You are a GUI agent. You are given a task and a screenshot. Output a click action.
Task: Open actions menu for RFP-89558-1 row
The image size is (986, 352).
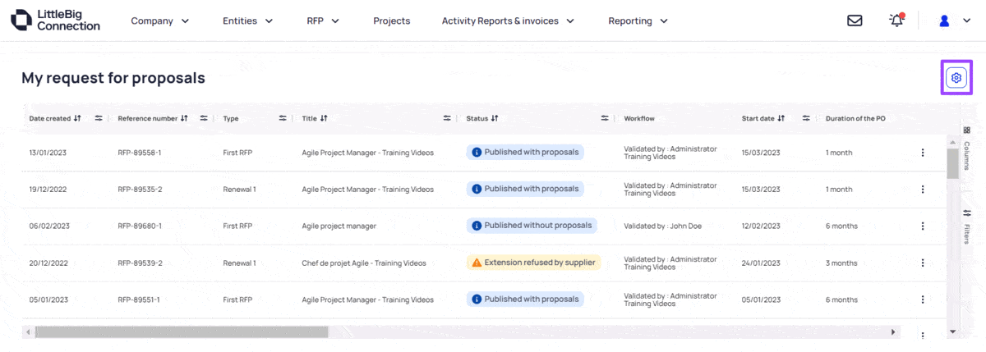point(923,153)
